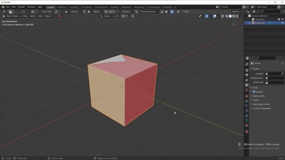
Task: Switch to the Modeling workspace tab
Action: (x=61, y=7)
